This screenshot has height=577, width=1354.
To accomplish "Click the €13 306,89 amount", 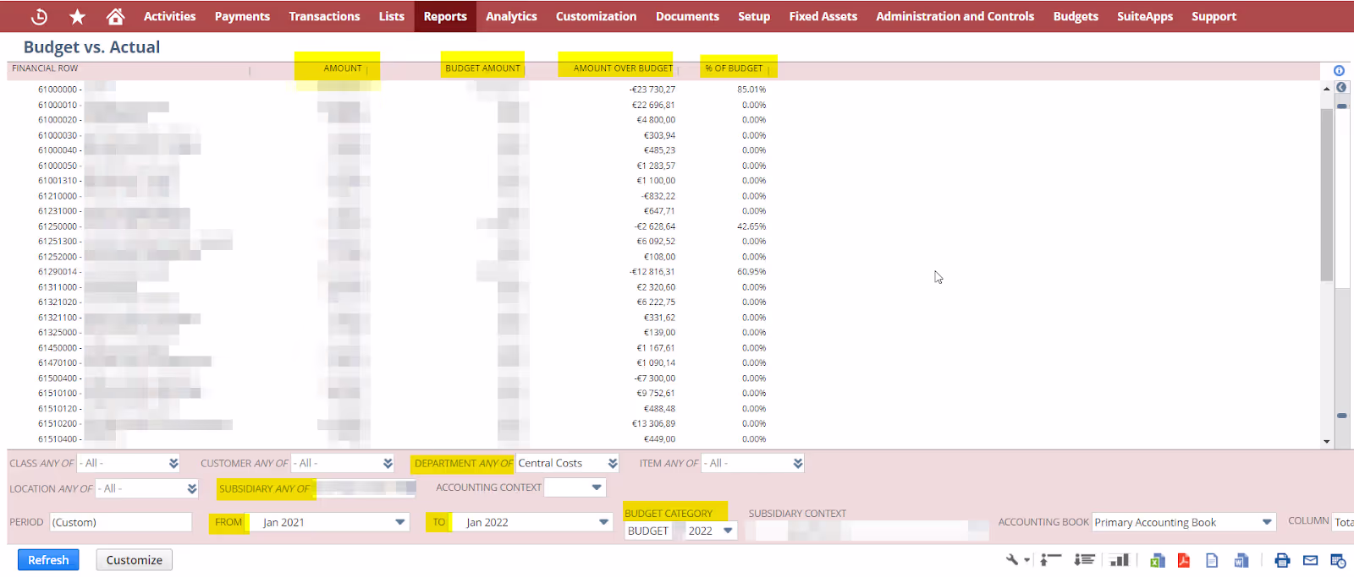I will click(x=653, y=424).
